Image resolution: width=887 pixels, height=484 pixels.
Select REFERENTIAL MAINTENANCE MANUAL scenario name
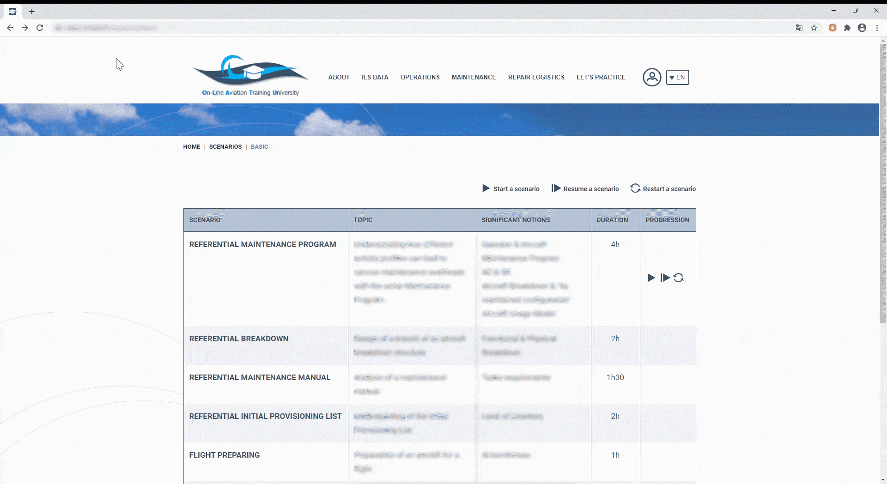tap(260, 377)
